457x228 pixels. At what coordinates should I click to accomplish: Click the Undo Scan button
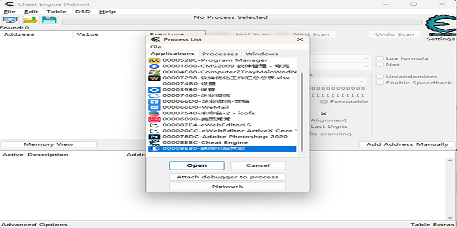coord(395,34)
